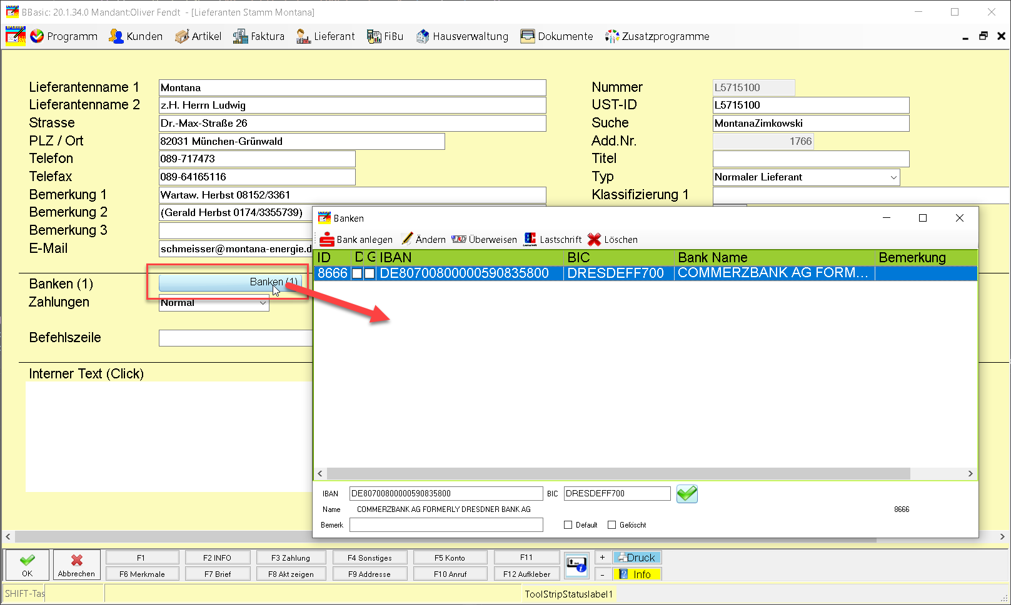Click Ändern pencil in Banken toolbar
This screenshot has height=605, width=1011.
[423, 239]
